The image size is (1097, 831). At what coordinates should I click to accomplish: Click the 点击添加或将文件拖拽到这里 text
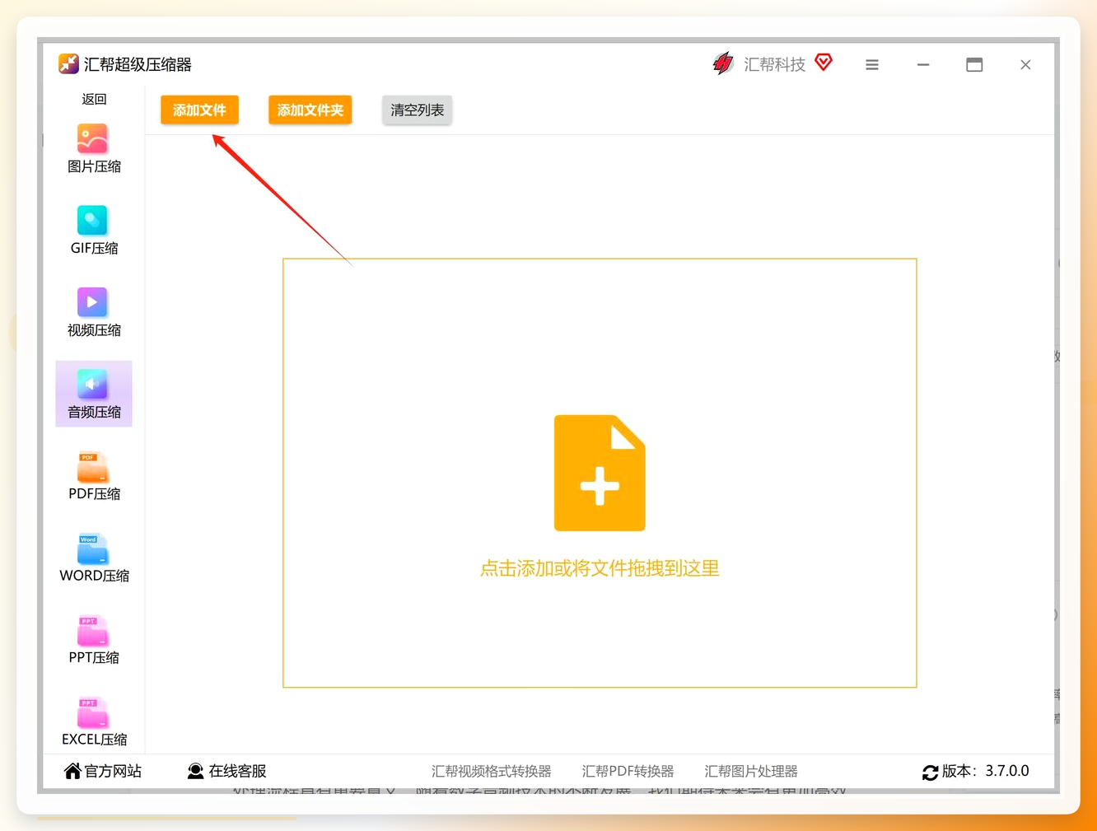pyautogui.click(x=600, y=568)
